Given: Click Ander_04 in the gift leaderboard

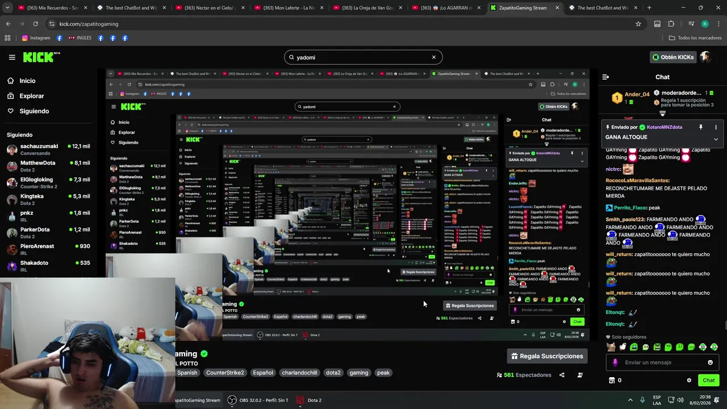Looking at the screenshot, I should click(x=637, y=94).
